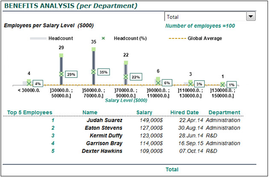Click Administration in Judah Suarez row
Screen dimensions: 269x177
(223, 120)
